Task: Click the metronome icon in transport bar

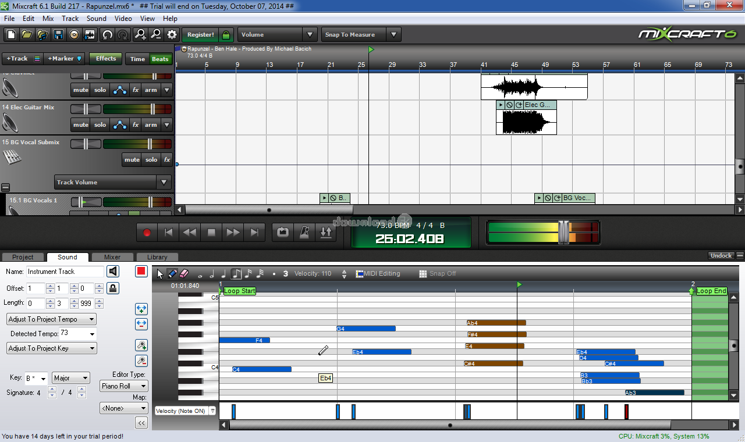Action: [x=304, y=233]
